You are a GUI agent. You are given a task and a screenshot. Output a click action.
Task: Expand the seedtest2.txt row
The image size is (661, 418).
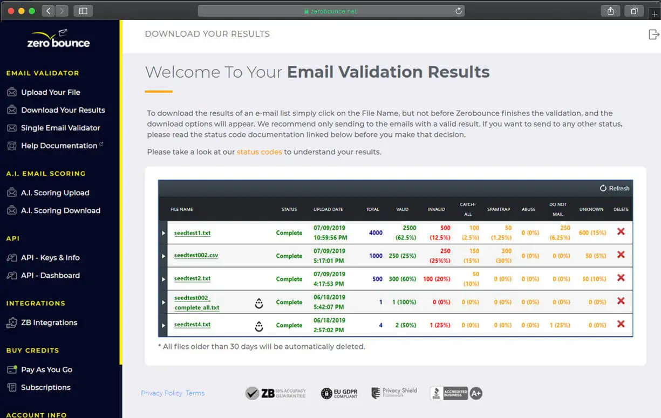(x=163, y=279)
